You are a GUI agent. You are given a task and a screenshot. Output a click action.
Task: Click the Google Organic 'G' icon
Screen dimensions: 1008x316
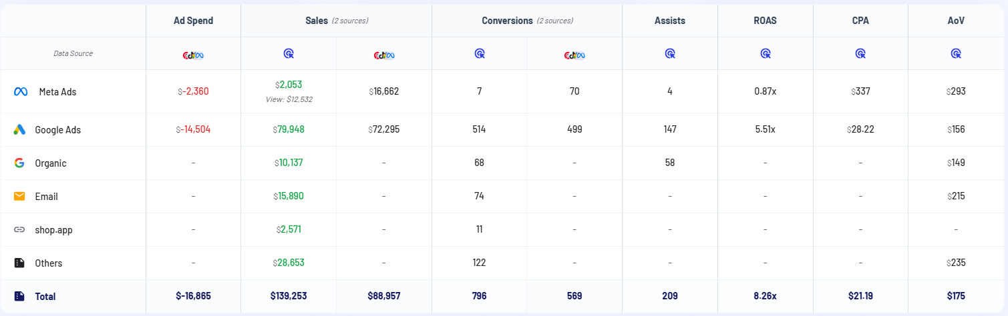19,163
